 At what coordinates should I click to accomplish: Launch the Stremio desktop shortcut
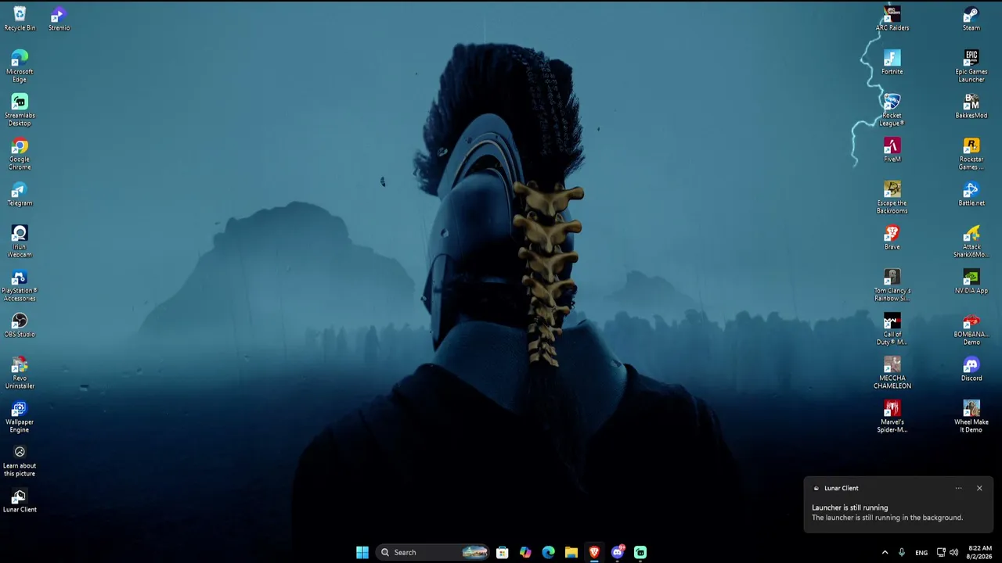pyautogui.click(x=59, y=19)
